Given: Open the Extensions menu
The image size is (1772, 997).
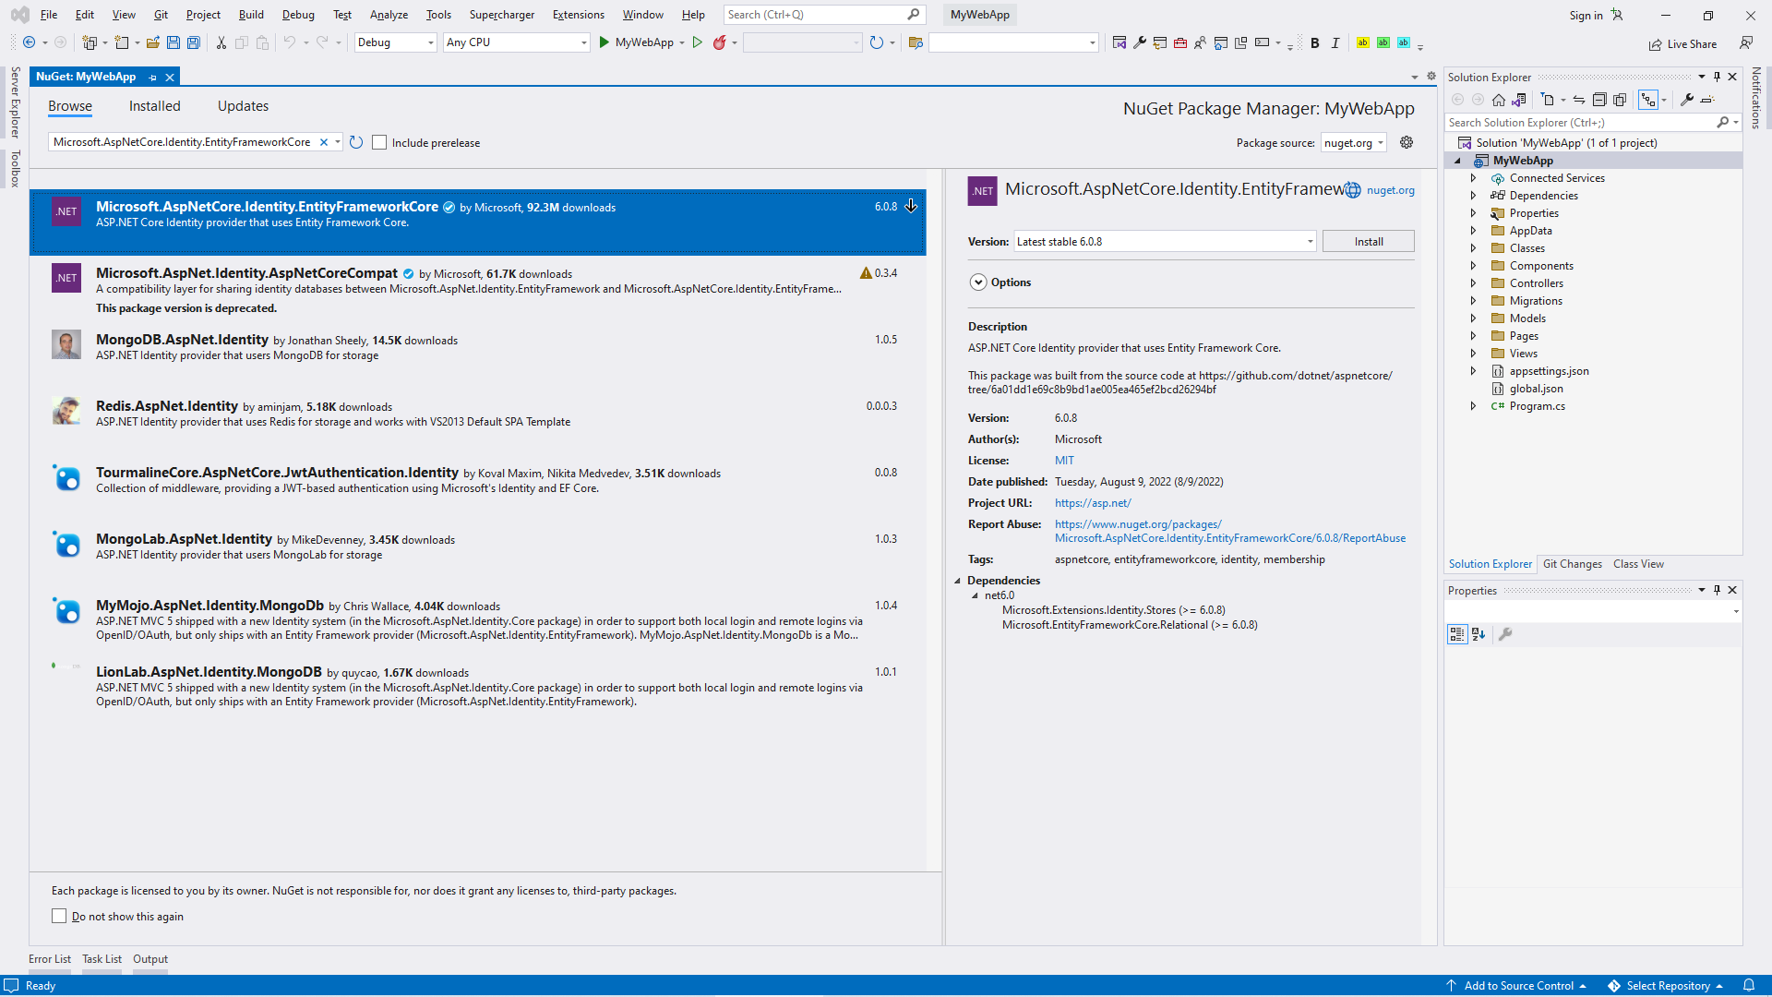Looking at the screenshot, I should click(x=578, y=15).
